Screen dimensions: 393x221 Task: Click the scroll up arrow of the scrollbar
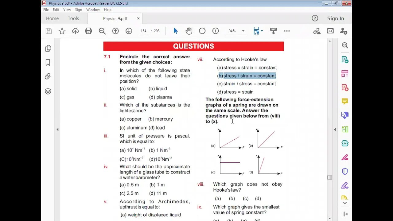pyautogui.click(x=329, y=41)
